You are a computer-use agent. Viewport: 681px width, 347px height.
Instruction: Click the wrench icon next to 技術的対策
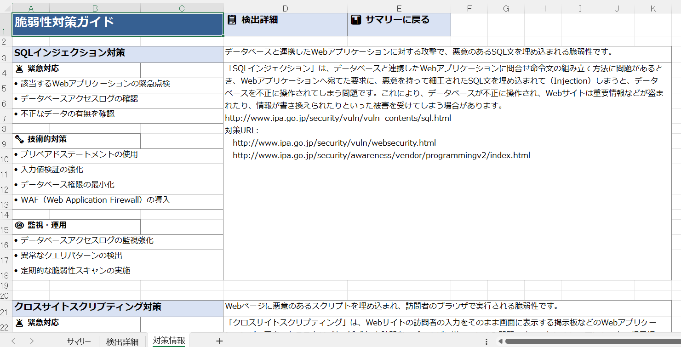click(x=19, y=139)
